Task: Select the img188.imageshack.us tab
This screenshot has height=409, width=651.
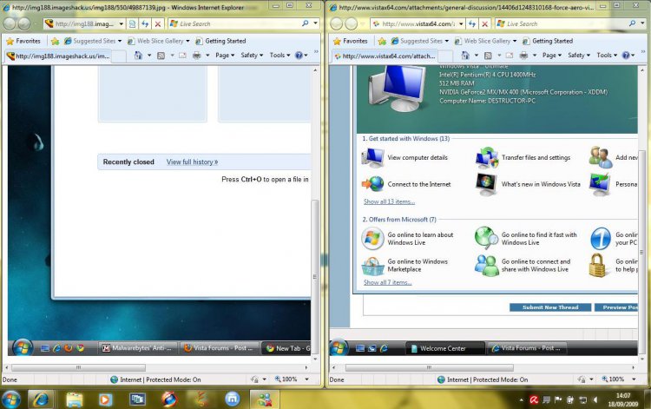Action: click(x=58, y=56)
